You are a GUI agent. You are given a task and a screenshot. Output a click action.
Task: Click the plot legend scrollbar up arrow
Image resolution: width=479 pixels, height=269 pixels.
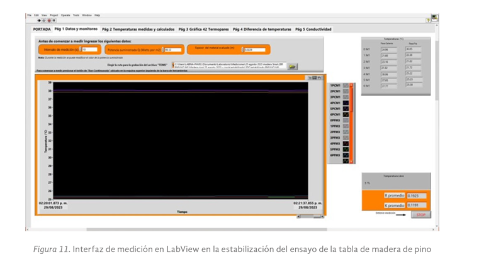(351, 85)
